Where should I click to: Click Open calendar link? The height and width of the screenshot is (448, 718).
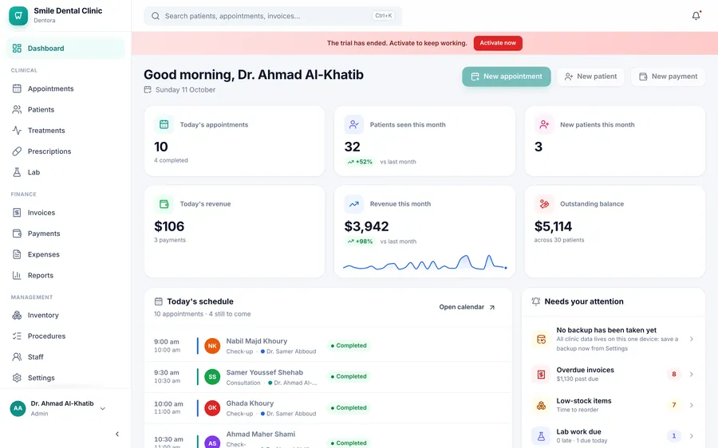467,307
